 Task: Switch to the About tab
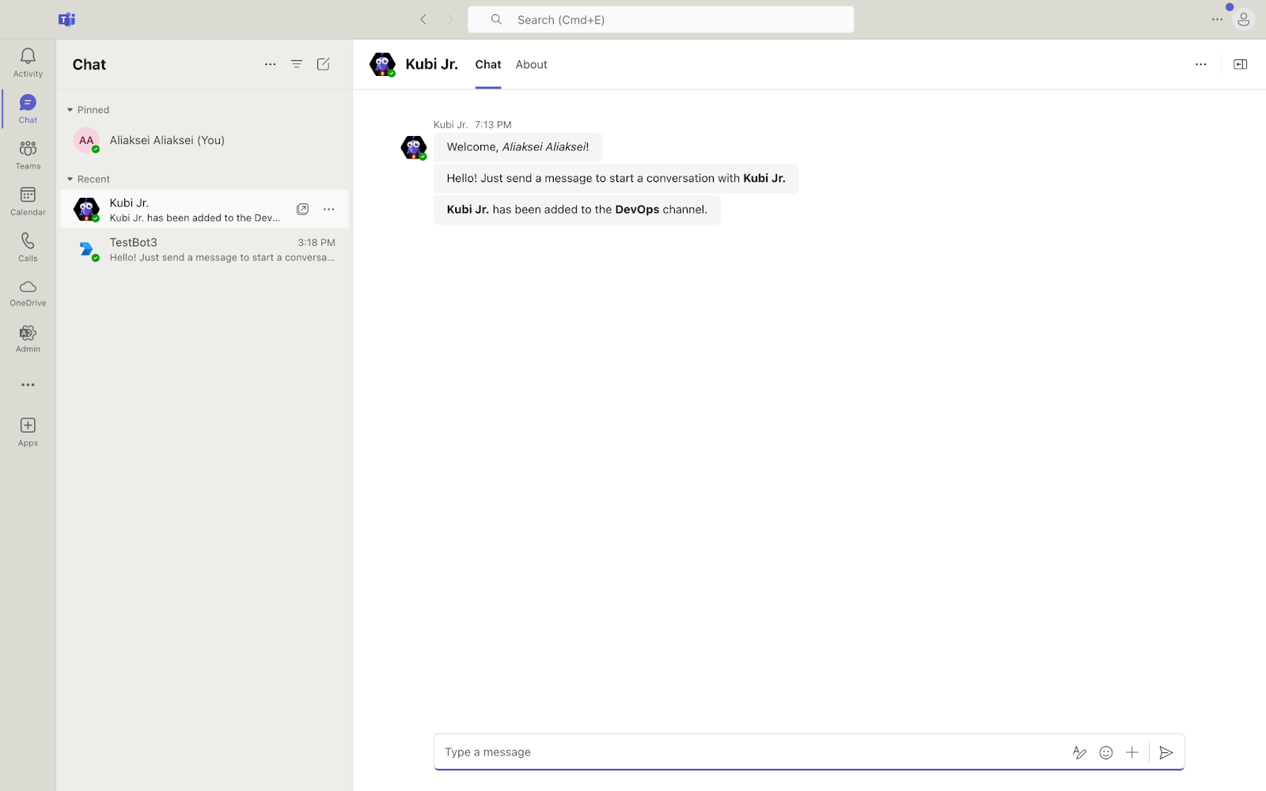532,65
